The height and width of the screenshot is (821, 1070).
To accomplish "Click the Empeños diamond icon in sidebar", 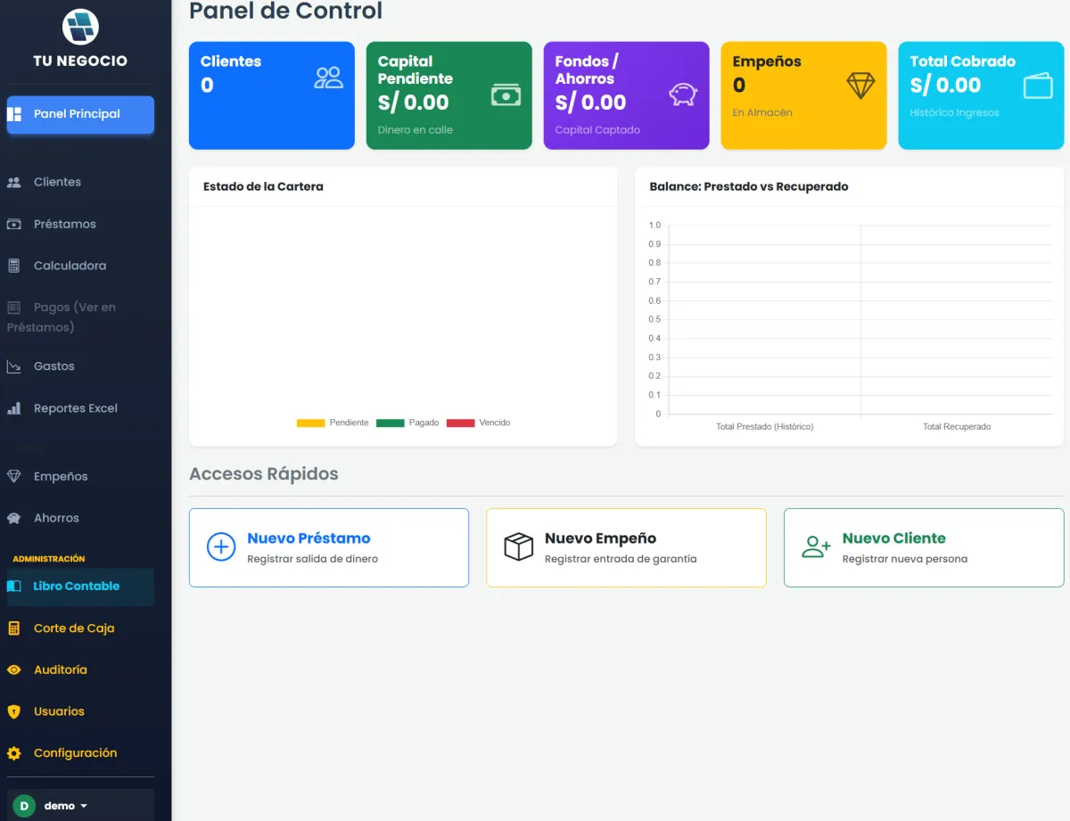I will [14, 476].
